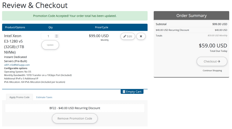The height and width of the screenshot is (129, 232).
Task: Click the $59.00 USD Total Due Today amount
Action: click(213, 46)
